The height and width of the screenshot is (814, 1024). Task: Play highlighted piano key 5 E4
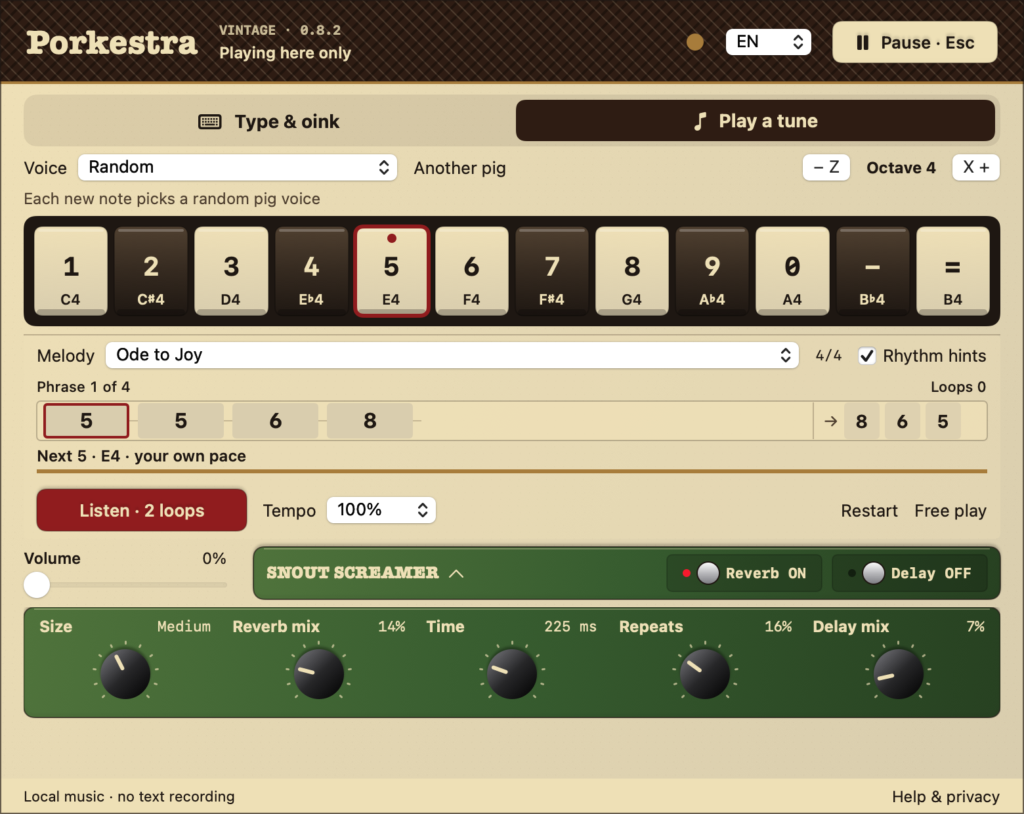[391, 271]
